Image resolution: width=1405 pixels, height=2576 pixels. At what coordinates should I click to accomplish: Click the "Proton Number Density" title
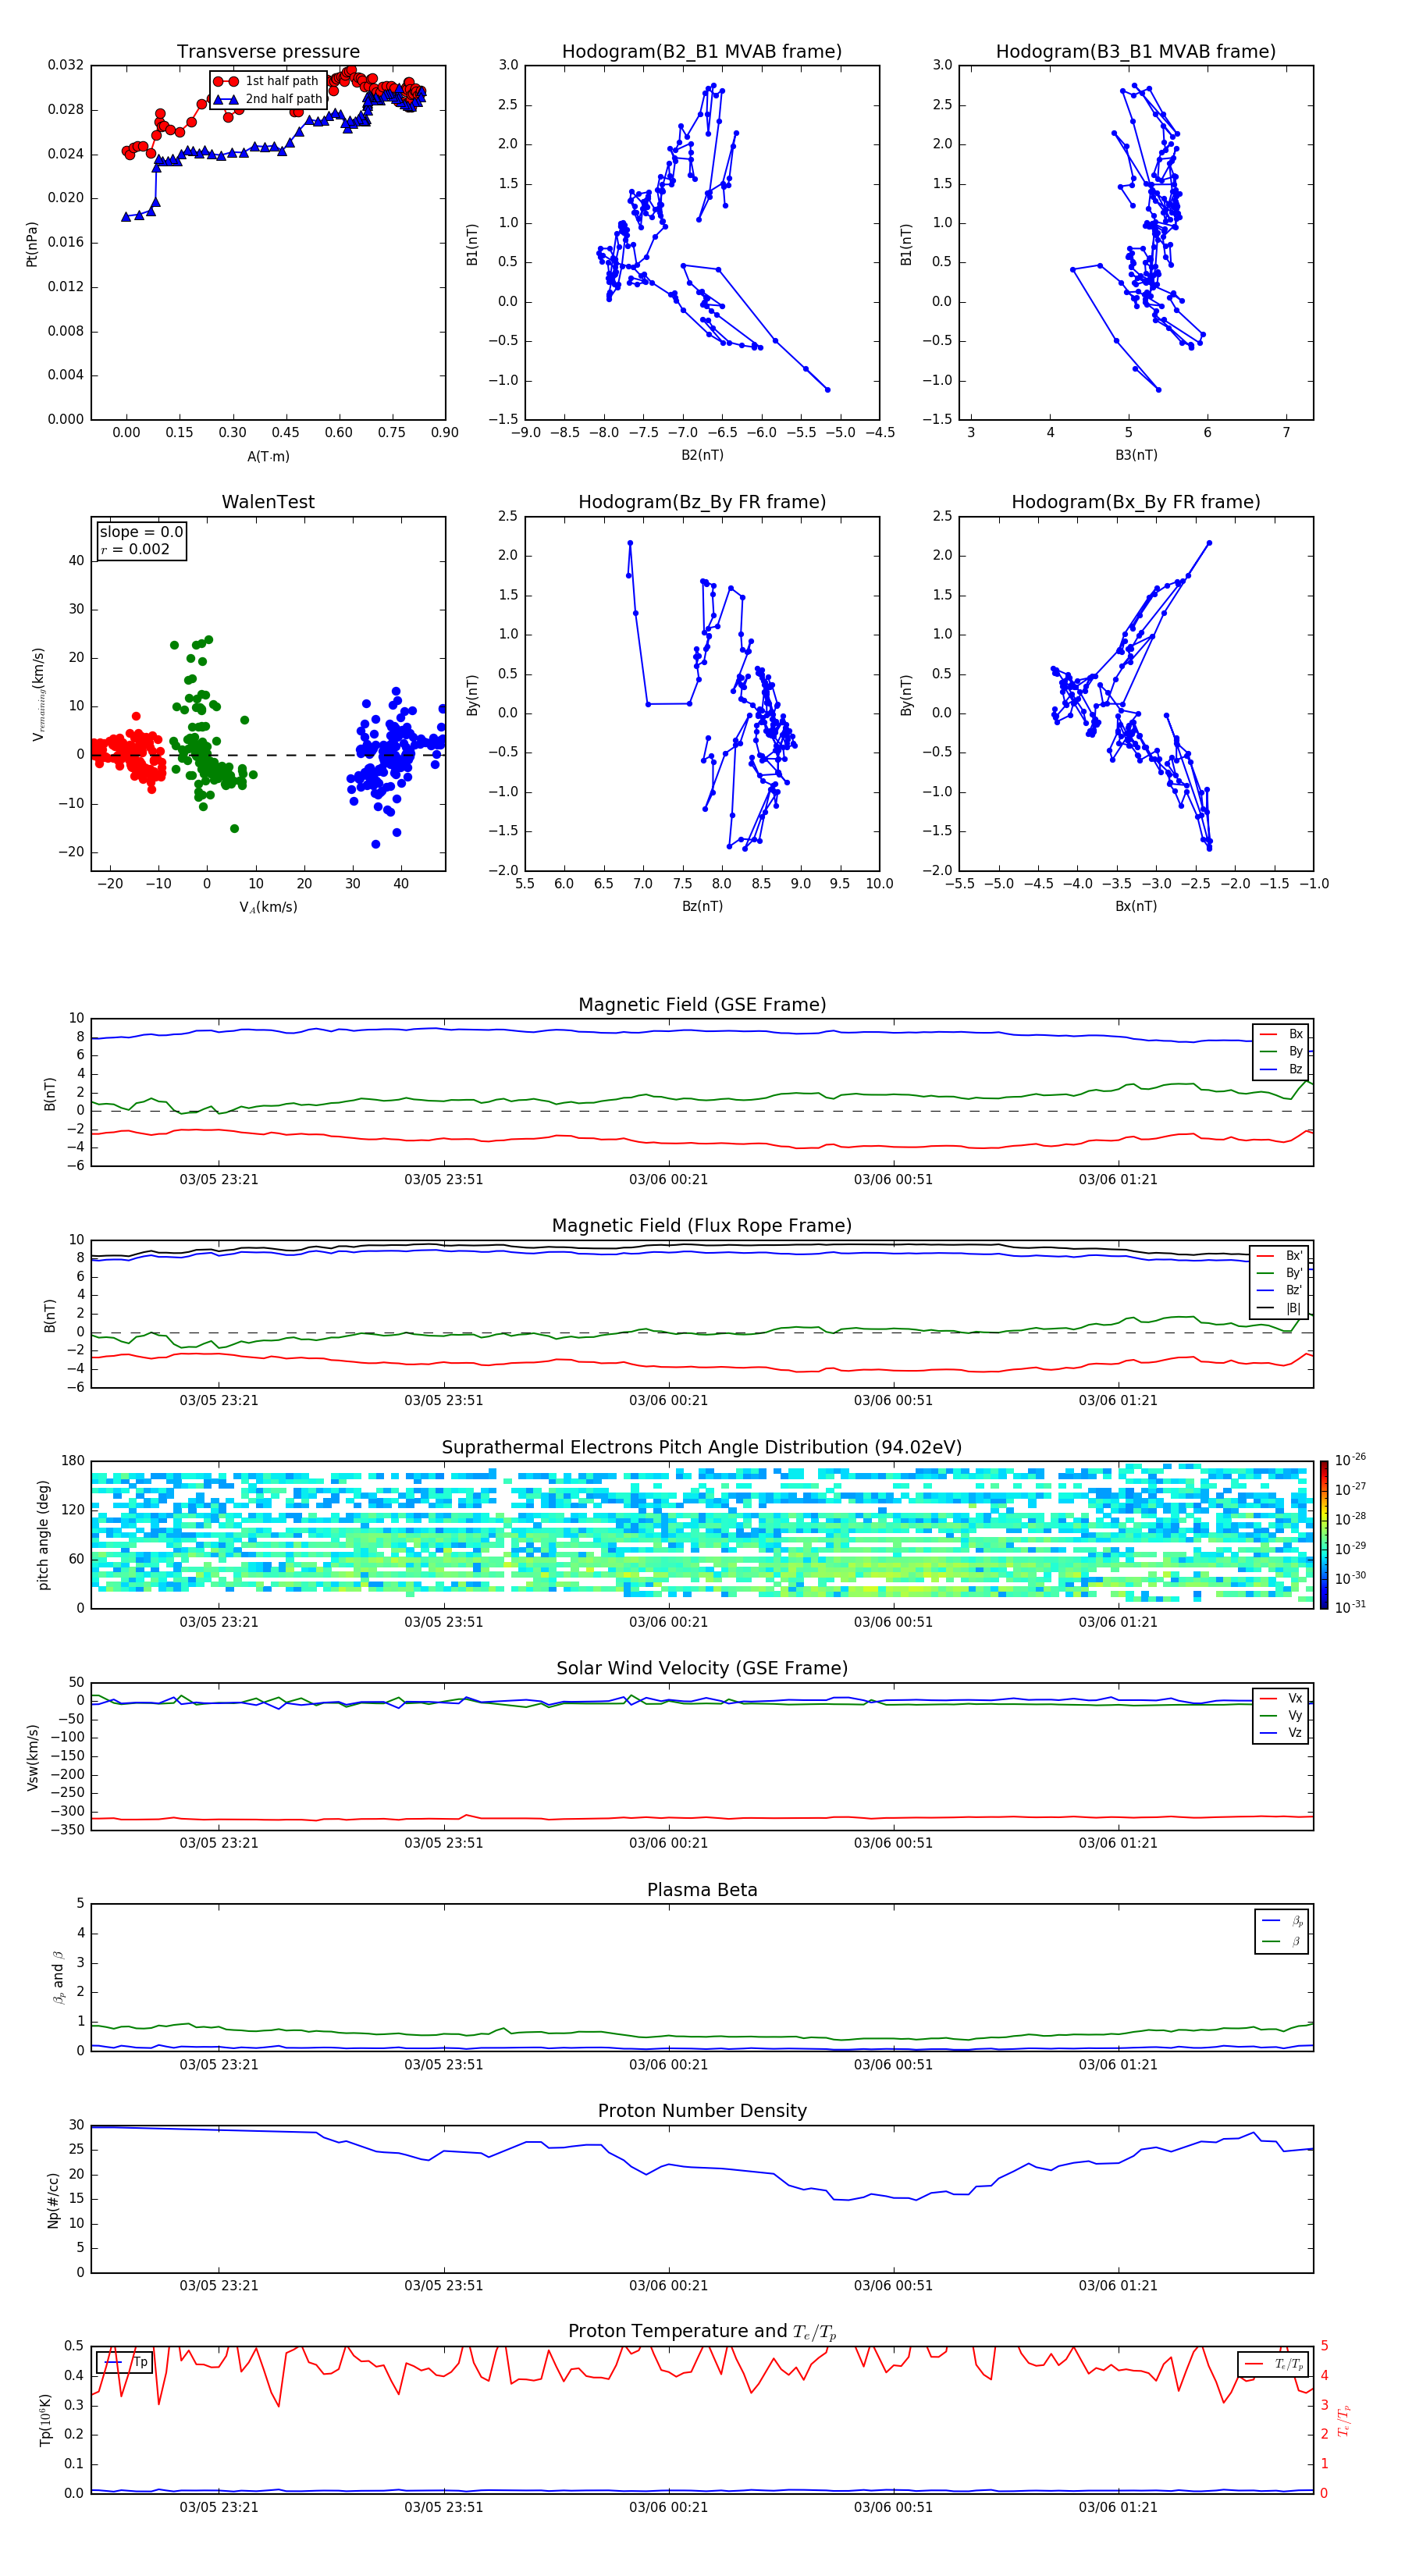pos(702,2111)
